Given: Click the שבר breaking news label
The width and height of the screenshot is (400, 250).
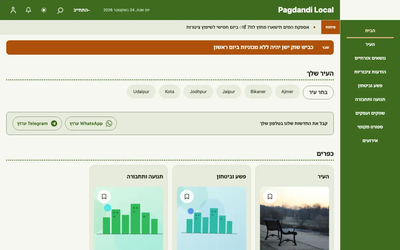Looking at the screenshot, I should click(x=326, y=48).
